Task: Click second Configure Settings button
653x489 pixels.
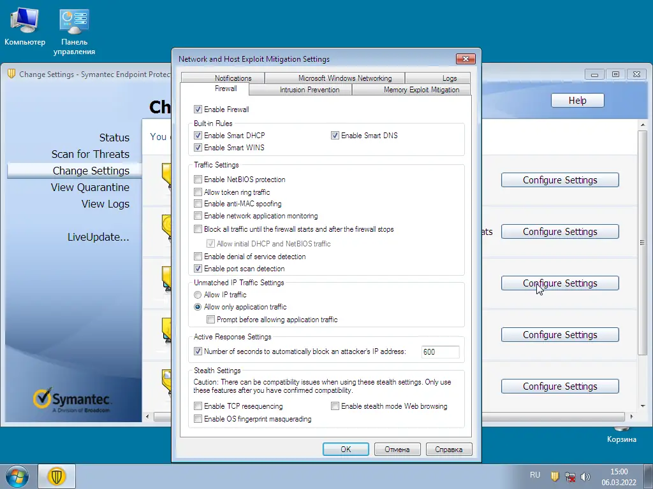Action: (x=560, y=232)
